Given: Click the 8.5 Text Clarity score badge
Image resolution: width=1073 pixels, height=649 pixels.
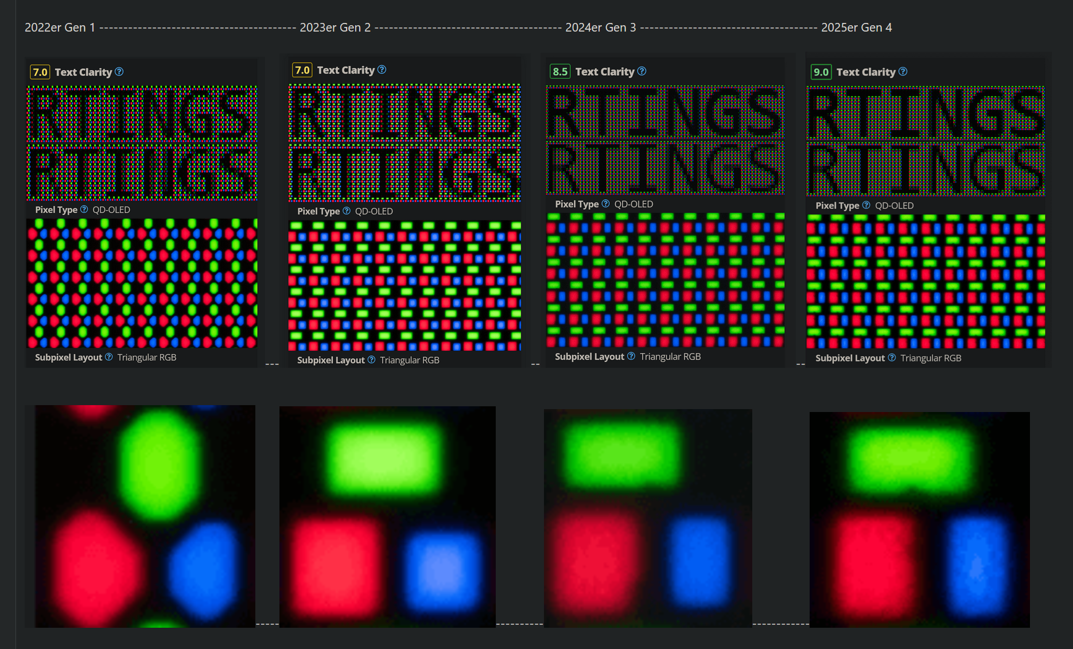Looking at the screenshot, I should pyautogui.click(x=560, y=72).
